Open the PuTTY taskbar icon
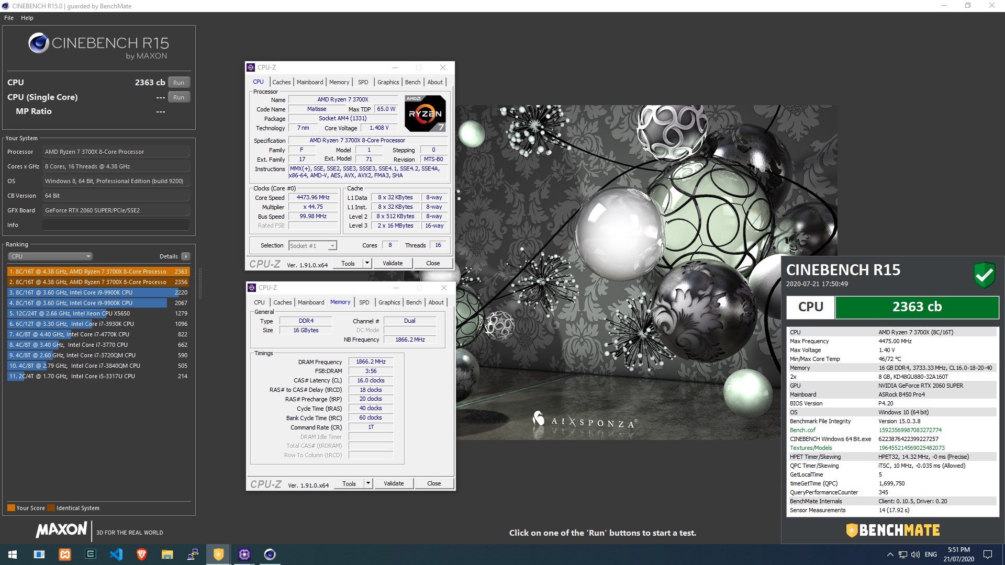The image size is (1005, 565). tap(193, 555)
